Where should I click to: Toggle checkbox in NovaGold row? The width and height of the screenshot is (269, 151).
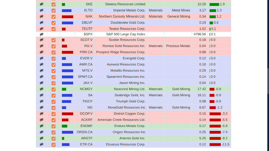point(54,108)
